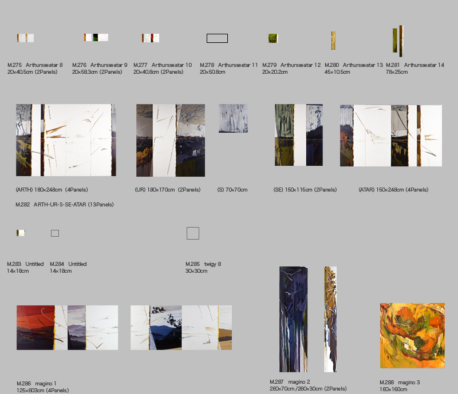This screenshot has width=458, height=394.
Task: Select the 'M.280 Arthursseatar 13' caption
Action: tap(353, 65)
